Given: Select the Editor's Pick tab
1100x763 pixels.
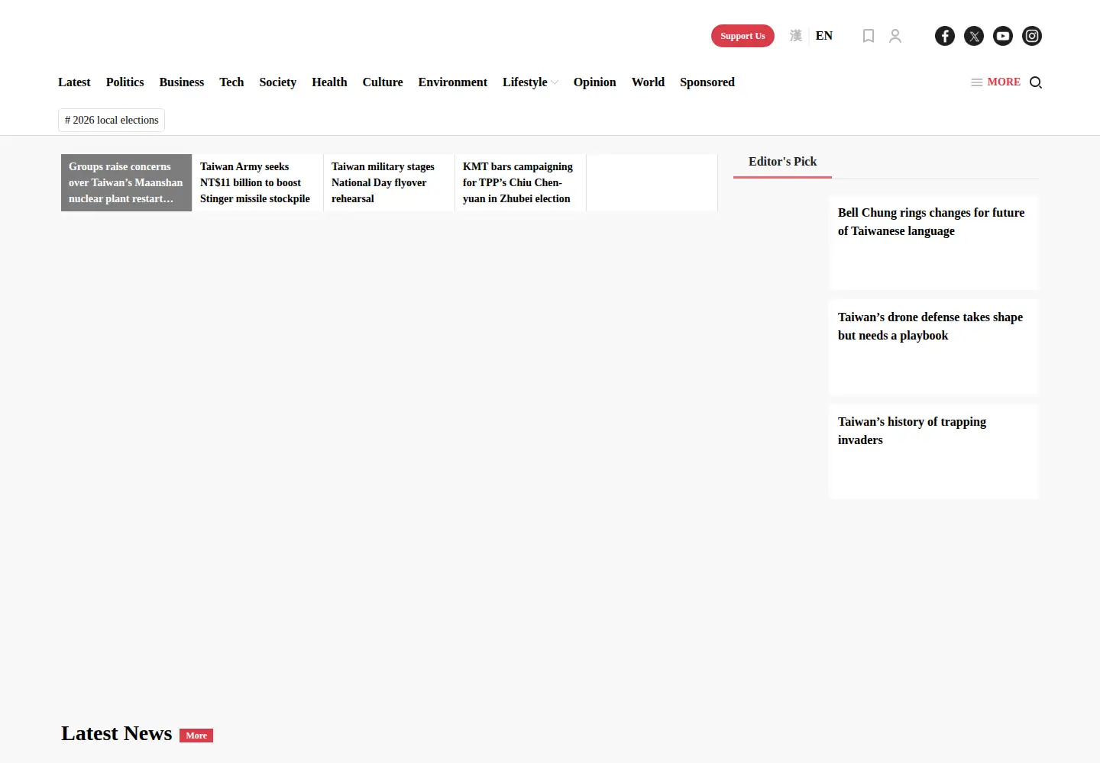Looking at the screenshot, I should point(782,162).
